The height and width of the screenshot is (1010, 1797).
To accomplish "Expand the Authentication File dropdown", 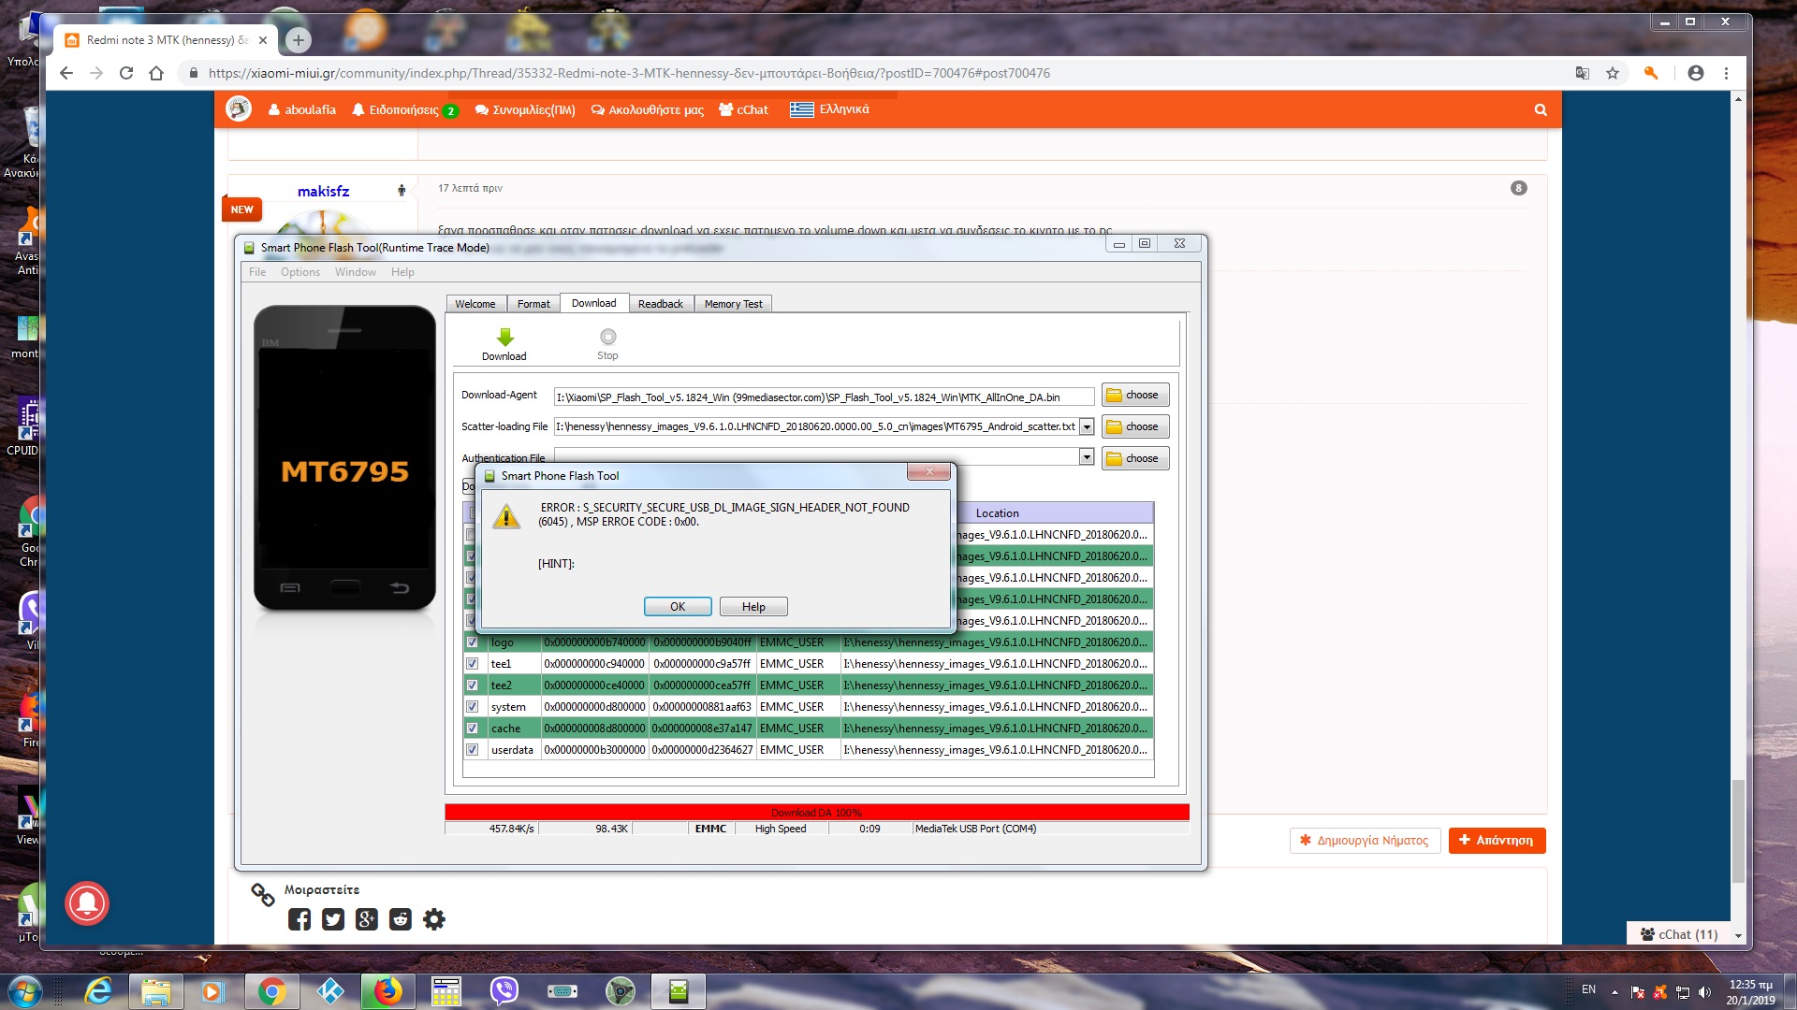I will [1087, 457].
